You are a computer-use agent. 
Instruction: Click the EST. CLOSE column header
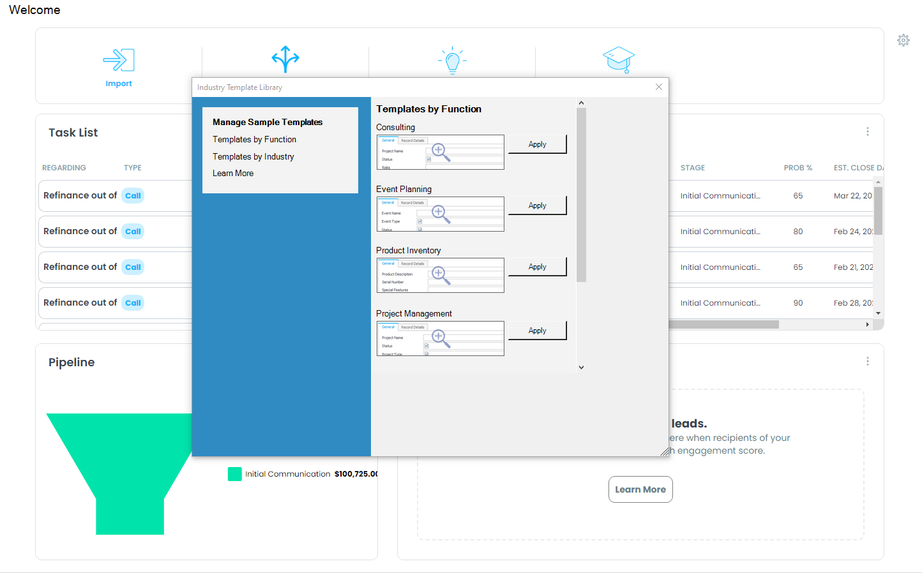[x=858, y=168]
